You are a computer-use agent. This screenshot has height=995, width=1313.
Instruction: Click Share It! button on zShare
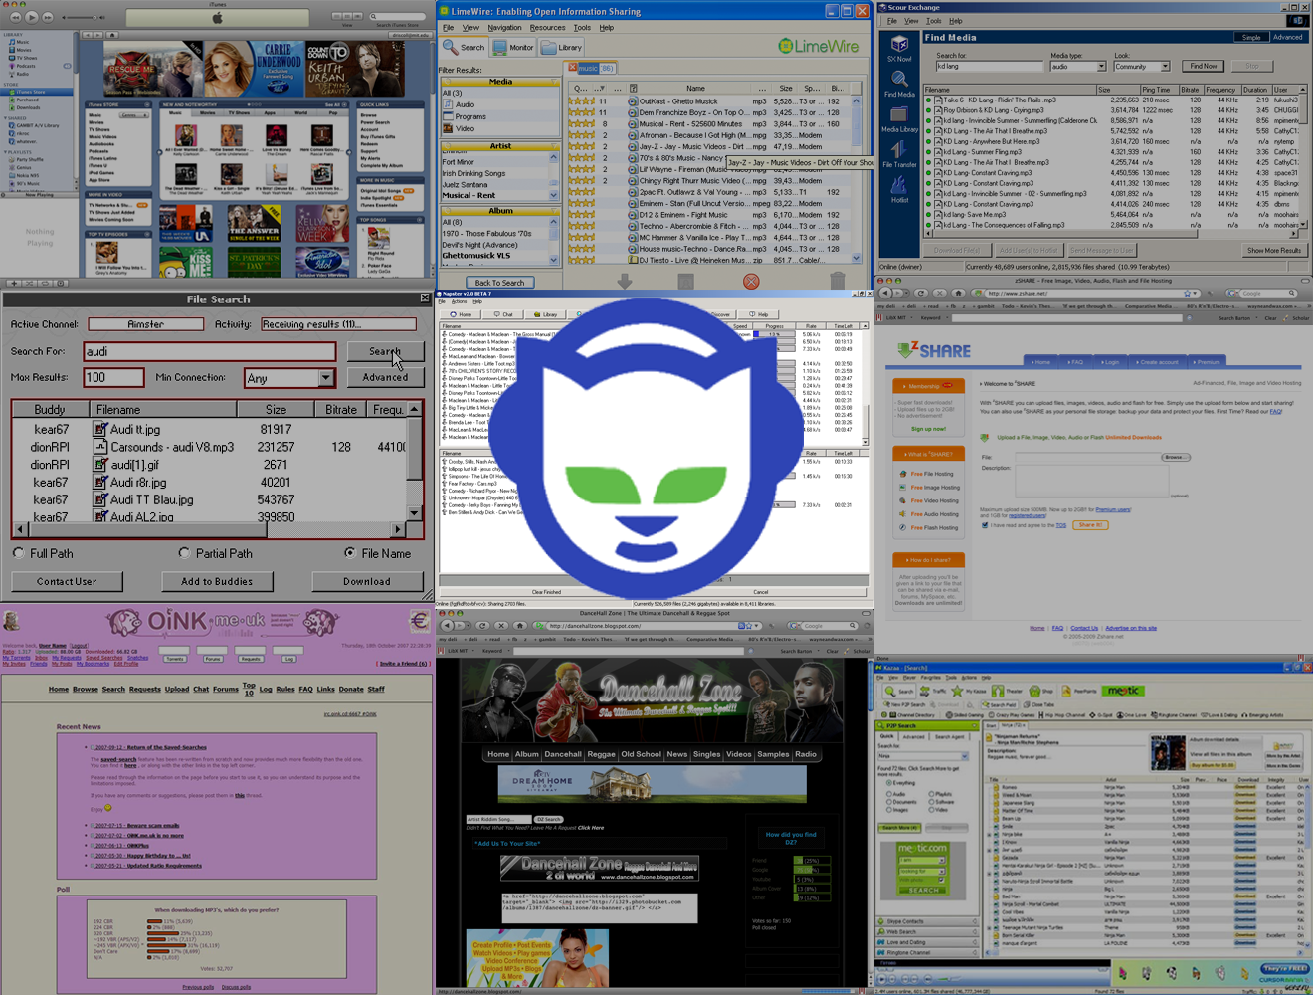tap(1089, 525)
